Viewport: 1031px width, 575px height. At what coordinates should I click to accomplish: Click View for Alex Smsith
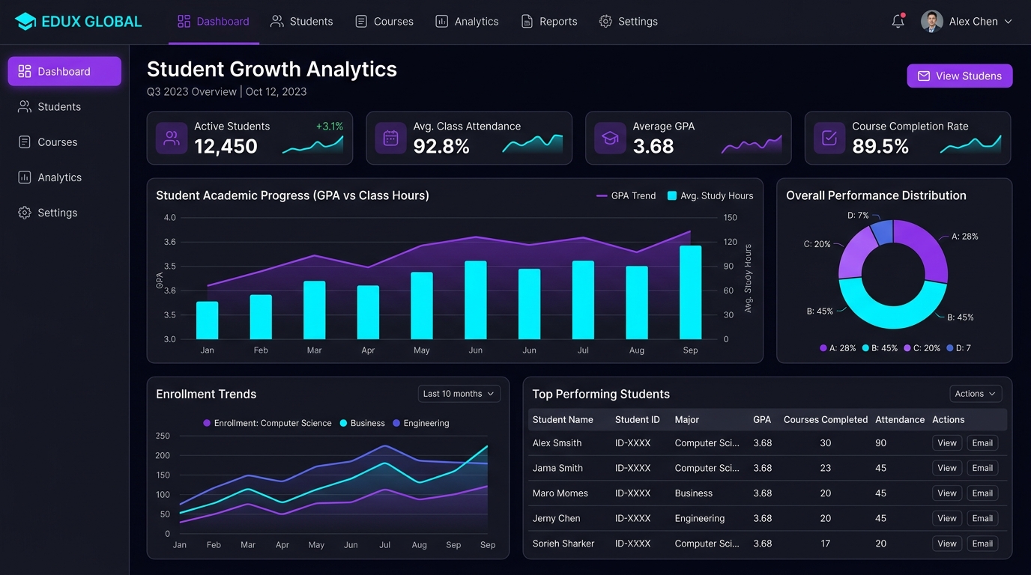click(947, 443)
